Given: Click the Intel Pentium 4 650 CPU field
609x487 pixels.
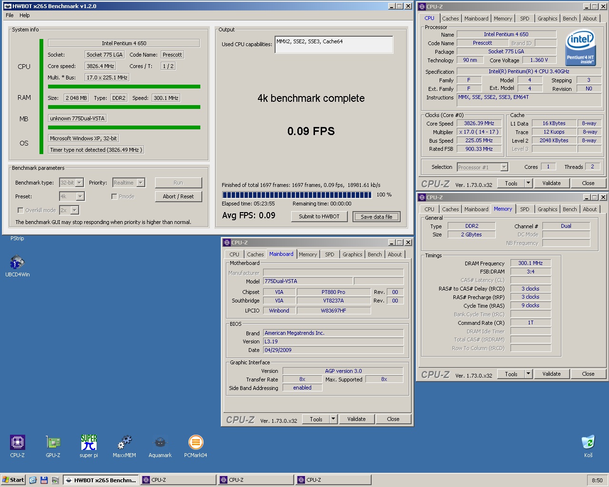Looking at the screenshot, I should point(124,43).
